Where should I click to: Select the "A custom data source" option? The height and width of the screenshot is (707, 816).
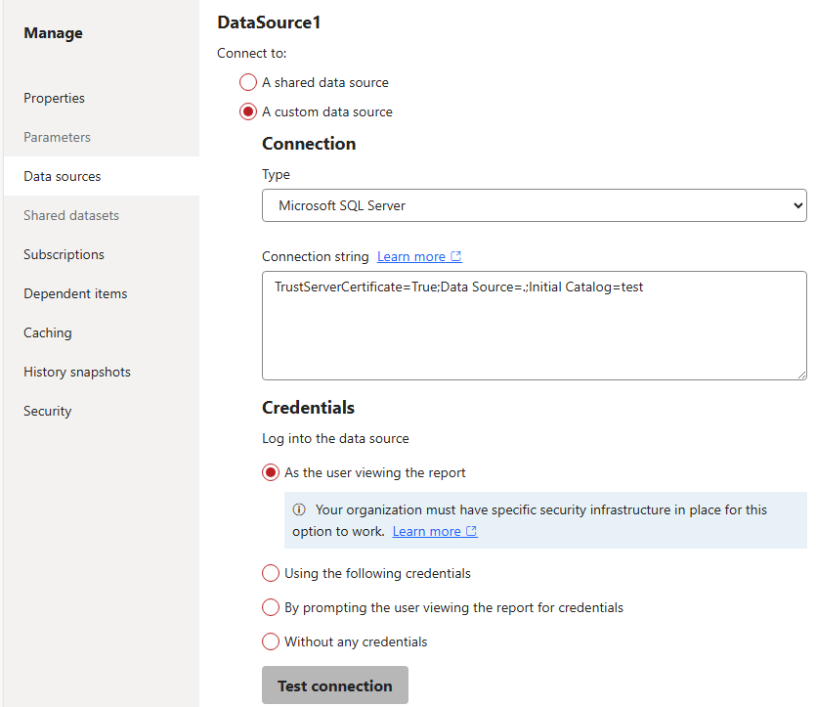point(248,111)
